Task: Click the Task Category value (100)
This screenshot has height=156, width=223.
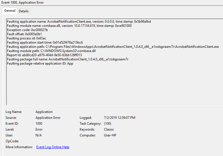Action: coord(108,124)
